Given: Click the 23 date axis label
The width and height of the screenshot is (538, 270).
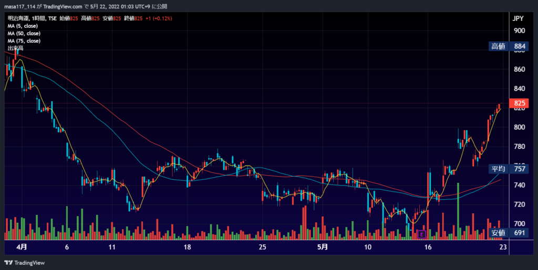Looking at the screenshot, I should (503, 247).
